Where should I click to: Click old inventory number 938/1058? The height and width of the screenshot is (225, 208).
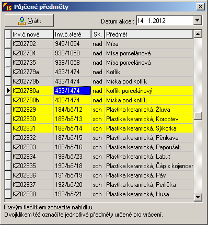click(72, 53)
